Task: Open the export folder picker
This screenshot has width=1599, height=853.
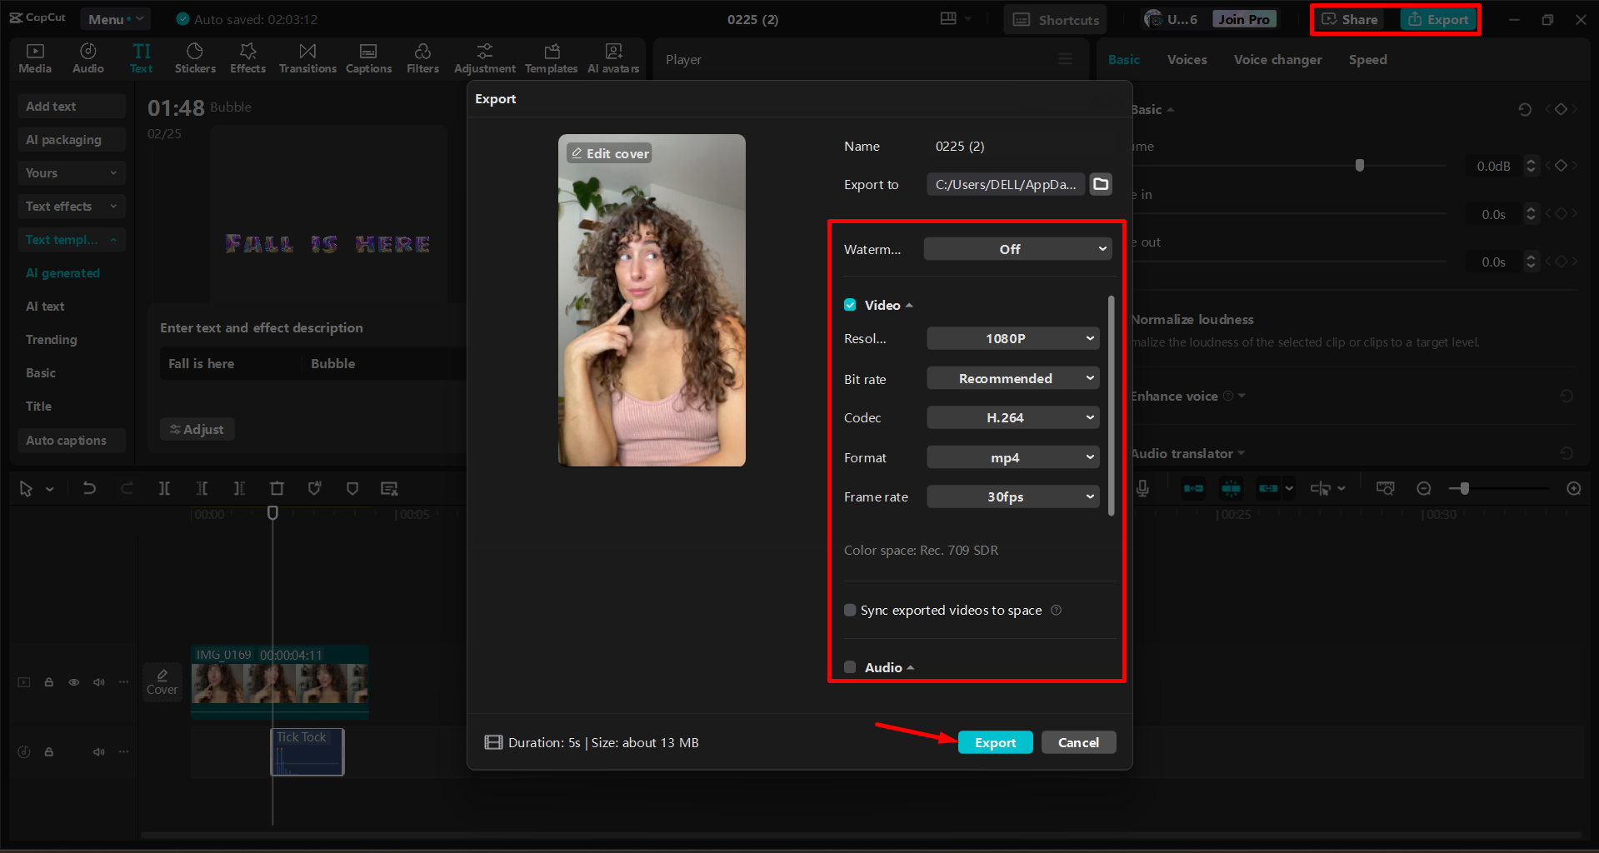Action: (1100, 184)
